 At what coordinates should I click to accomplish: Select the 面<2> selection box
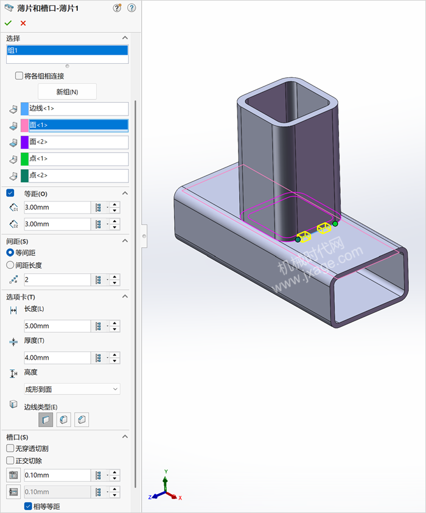pos(79,142)
